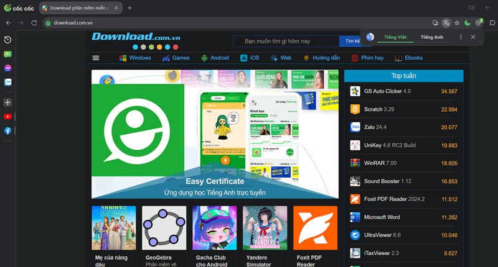Go to the Android category
The image size is (498, 267).
click(x=215, y=58)
